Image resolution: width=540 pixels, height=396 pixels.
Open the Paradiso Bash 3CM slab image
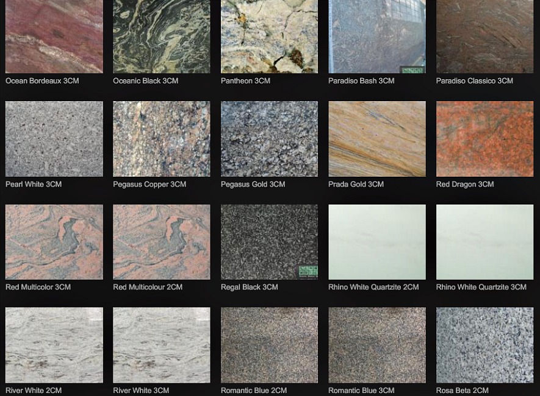[377, 37]
